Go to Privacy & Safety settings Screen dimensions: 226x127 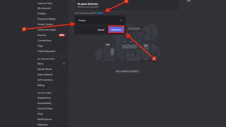tap(46, 19)
